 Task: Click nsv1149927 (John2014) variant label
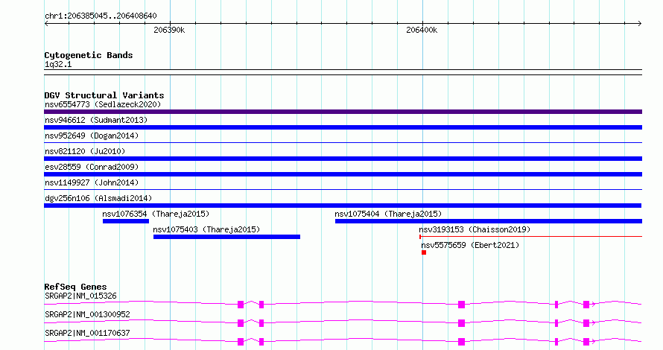point(92,182)
